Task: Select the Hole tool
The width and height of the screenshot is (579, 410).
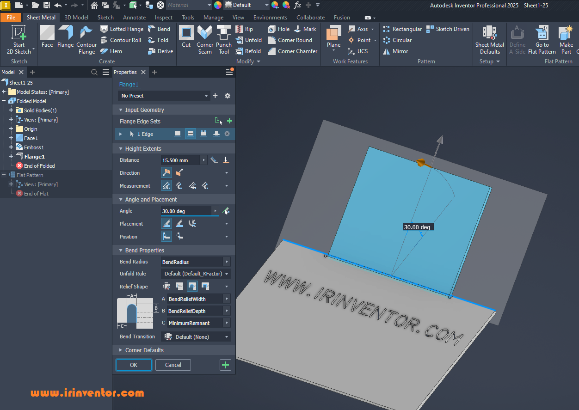Action: coord(279,29)
